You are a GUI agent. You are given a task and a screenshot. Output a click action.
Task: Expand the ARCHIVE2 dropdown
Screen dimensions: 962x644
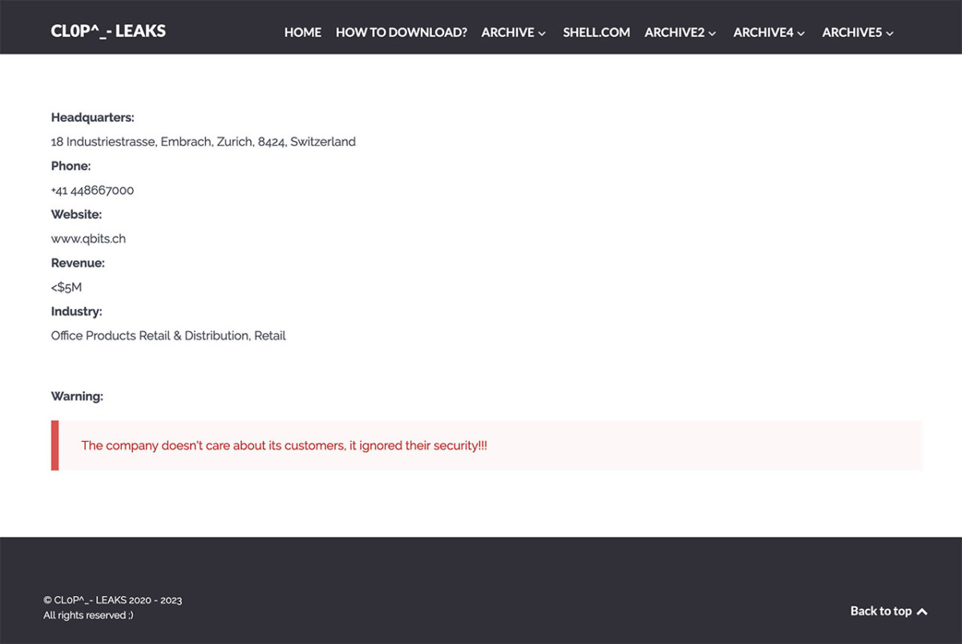click(x=674, y=33)
